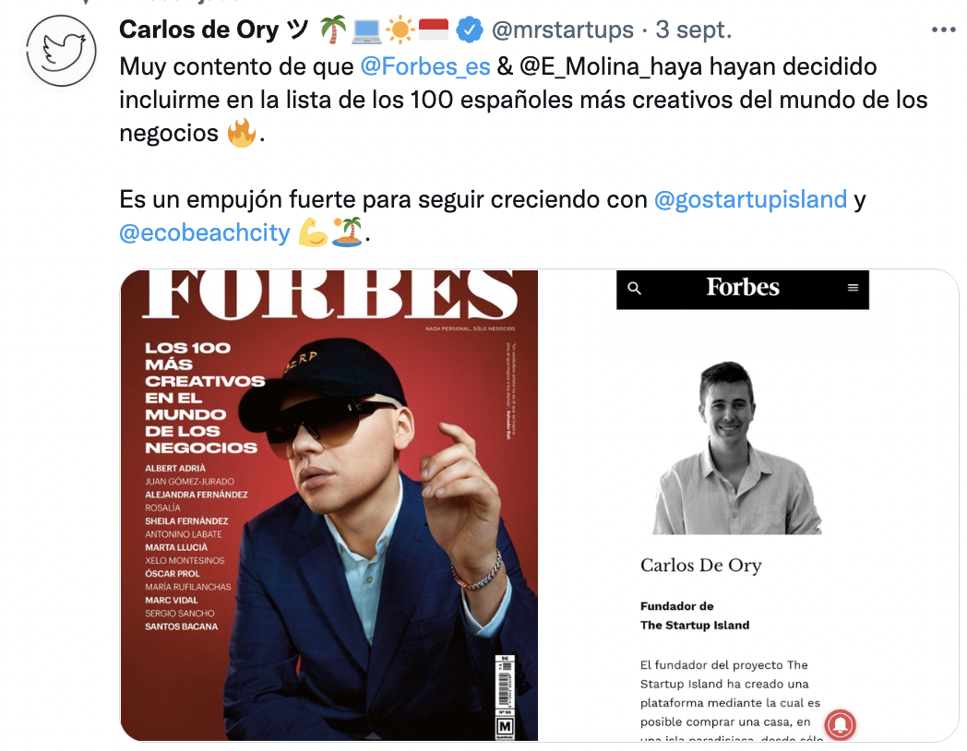Screen dimensions: 967x751
Task: Click the palm tree emoji in name
Action: coord(333,30)
